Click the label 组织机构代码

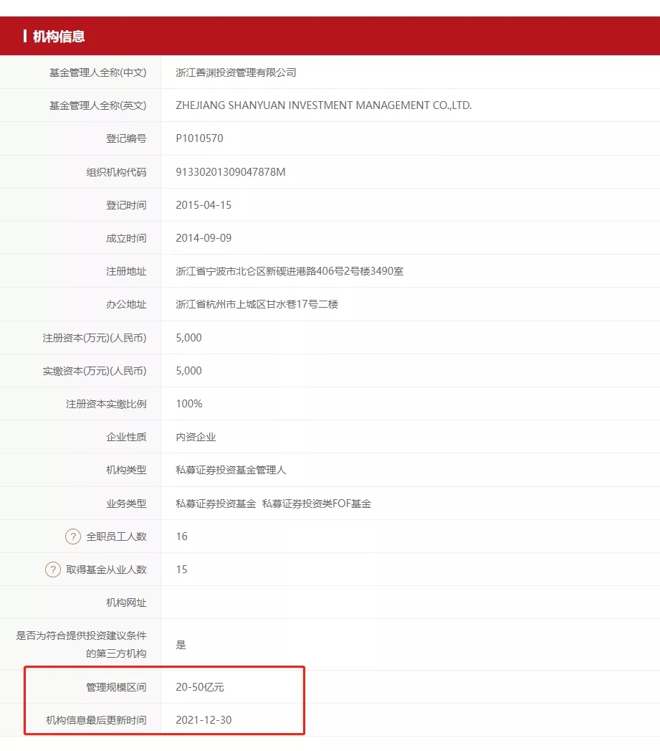(x=116, y=172)
